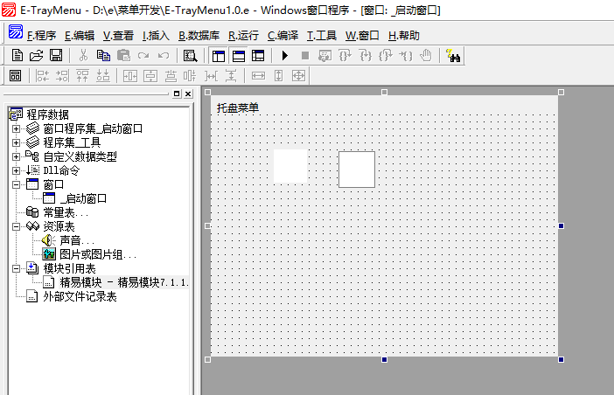The height and width of the screenshot is (395, 614).
Task: Open the R.运行 menu
Action: [x=243, y=36]
